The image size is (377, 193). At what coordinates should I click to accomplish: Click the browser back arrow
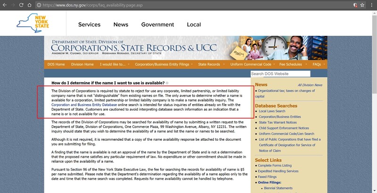(x=5, y=5)
